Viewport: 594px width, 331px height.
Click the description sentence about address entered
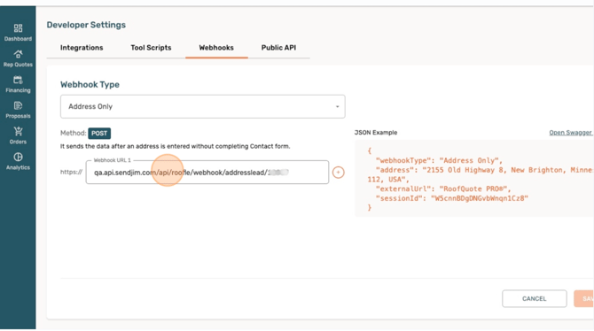coord(175,146)
